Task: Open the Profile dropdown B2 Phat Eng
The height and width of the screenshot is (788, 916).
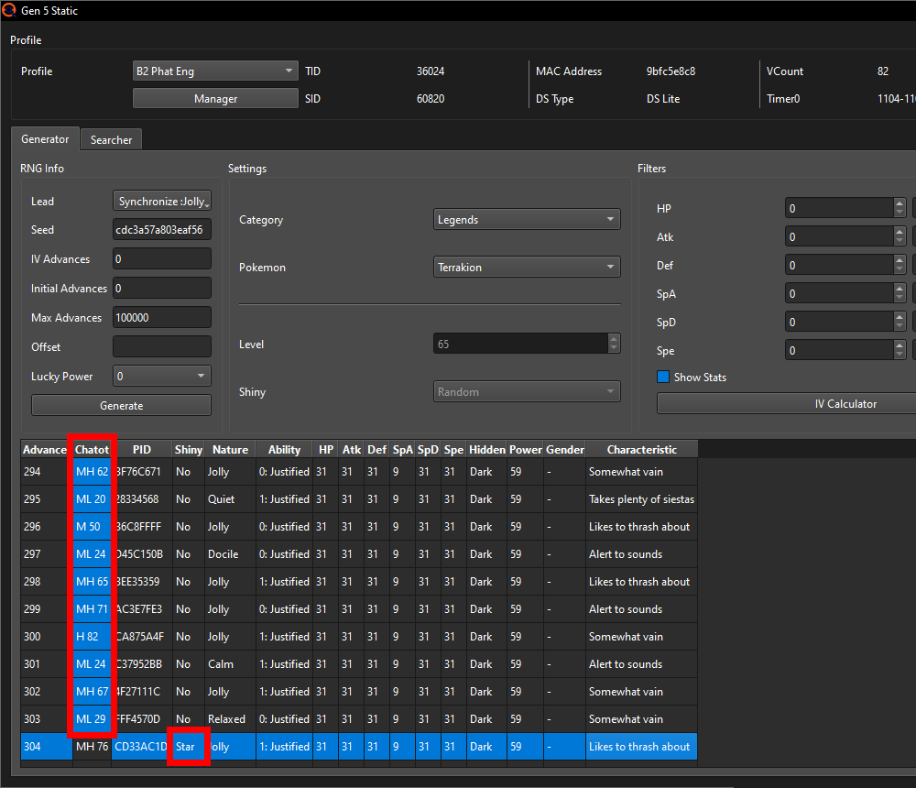Action: click(215, 71)
